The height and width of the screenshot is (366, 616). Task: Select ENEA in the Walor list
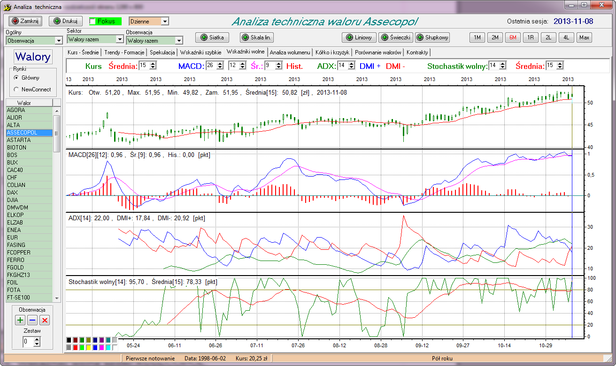tap(29, 230)
